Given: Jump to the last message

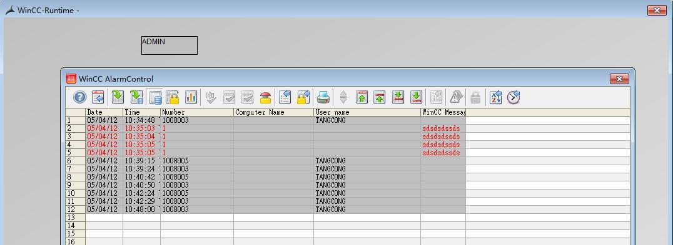Looking at the screenshot, I should tap(416, 97).
